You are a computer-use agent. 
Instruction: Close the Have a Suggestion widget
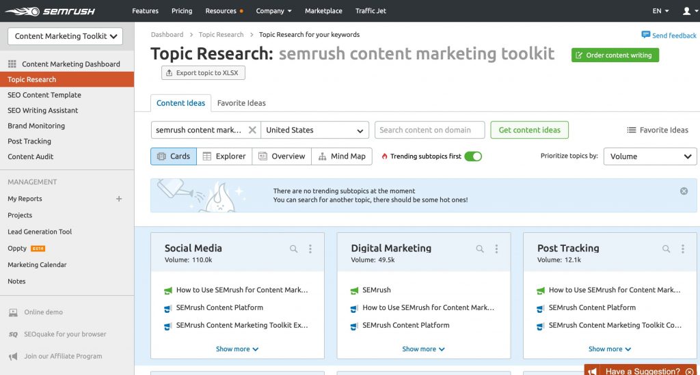(x=690, y=372)
